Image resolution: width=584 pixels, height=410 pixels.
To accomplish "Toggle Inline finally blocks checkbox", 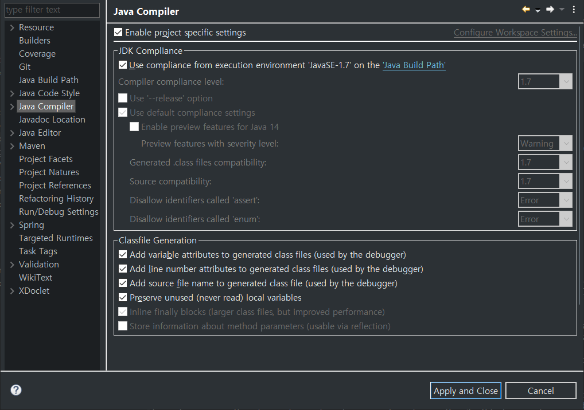I will (123, 312).
